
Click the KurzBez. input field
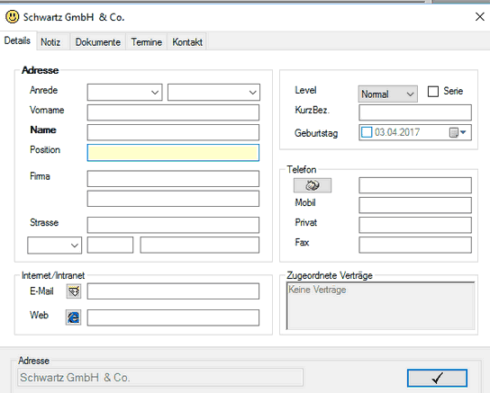click(415, 112)
